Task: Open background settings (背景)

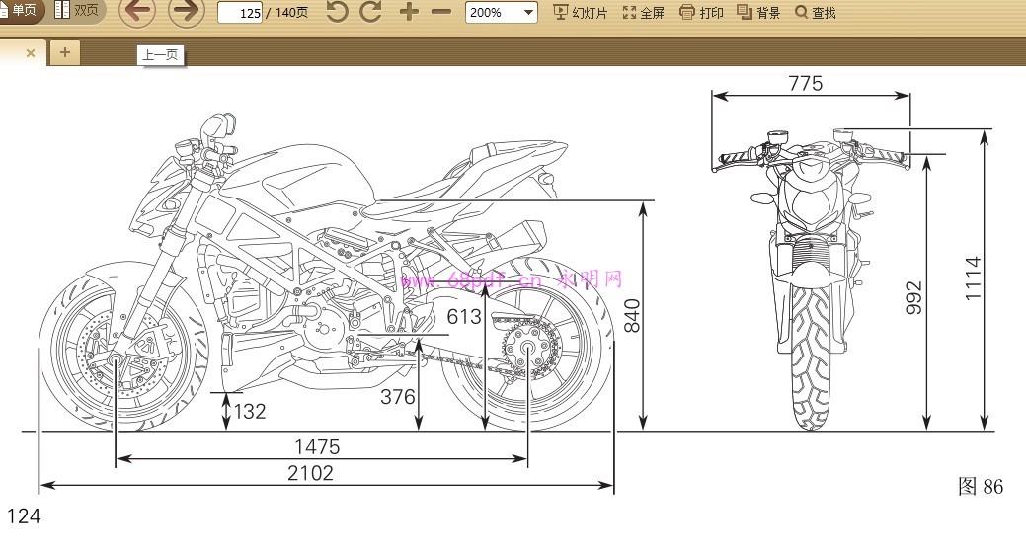Action: tap(758, 13)
